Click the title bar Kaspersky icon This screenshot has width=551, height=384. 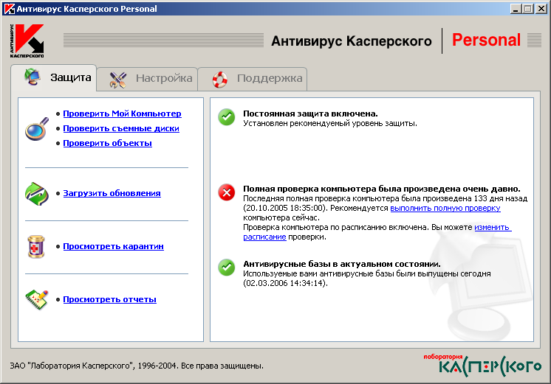point(9,9)
